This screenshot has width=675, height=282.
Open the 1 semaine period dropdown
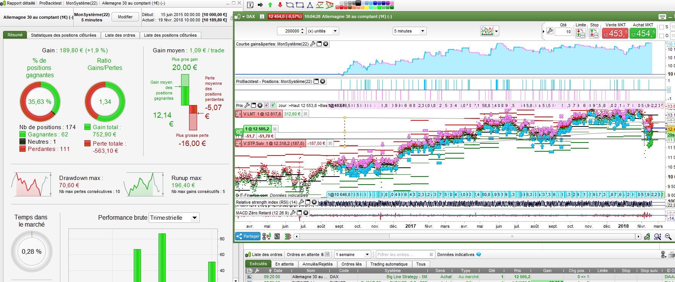(x=367, y=254)
